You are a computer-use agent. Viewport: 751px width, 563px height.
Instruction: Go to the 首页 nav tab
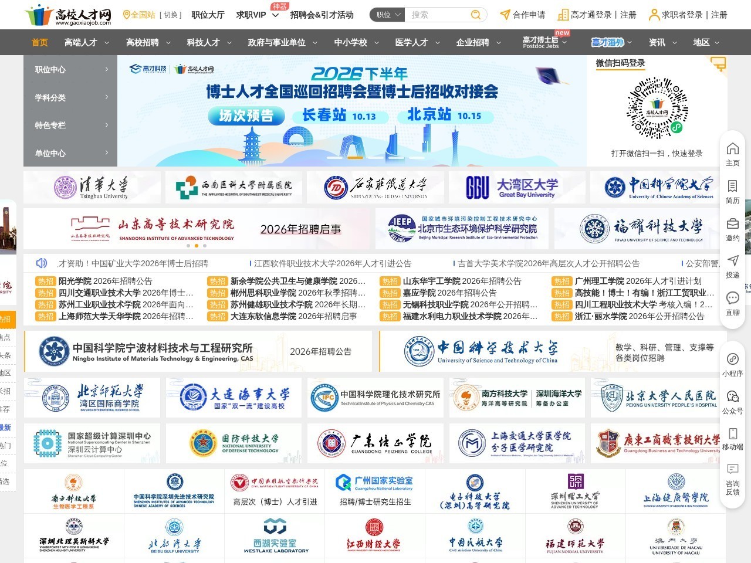pyautogui.click(x=40, y=42)
